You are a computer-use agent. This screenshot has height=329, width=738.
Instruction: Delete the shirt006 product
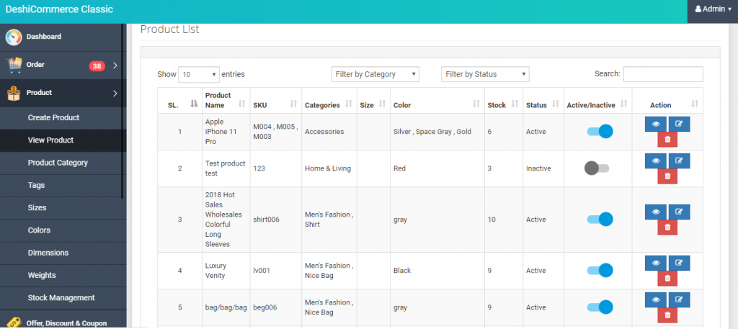point(667,227)
